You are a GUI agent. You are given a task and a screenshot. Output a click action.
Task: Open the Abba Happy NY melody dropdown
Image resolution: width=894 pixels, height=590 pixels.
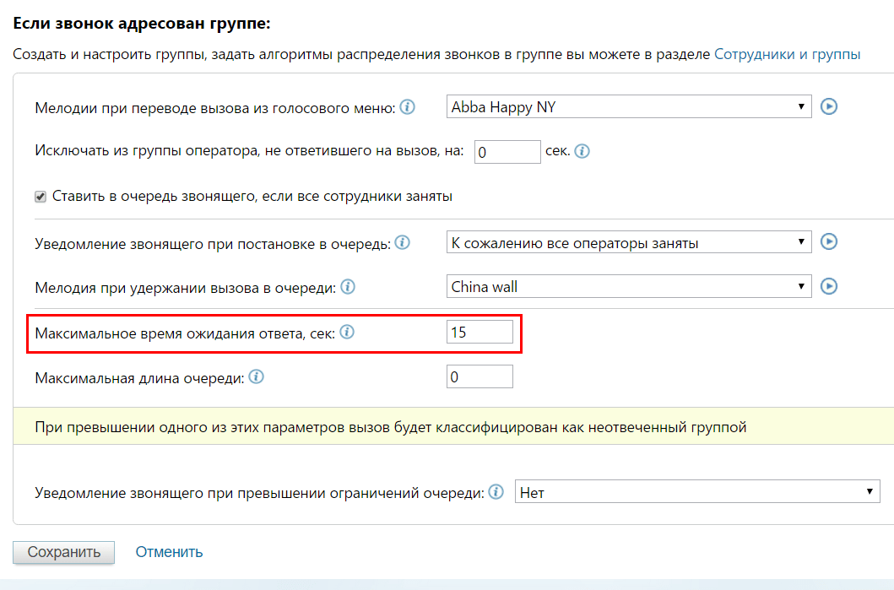coord(628,107)
